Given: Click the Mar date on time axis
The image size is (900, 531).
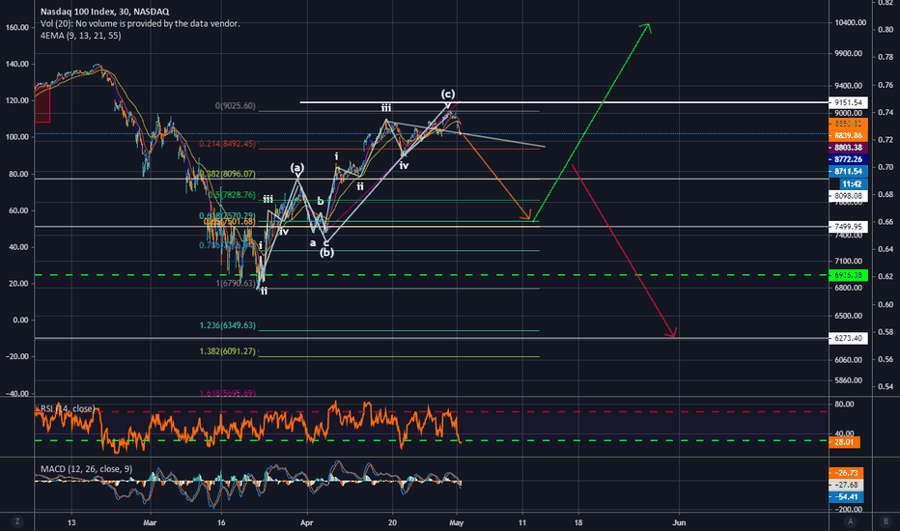Looking at the screenshot, I should [150, 522].
